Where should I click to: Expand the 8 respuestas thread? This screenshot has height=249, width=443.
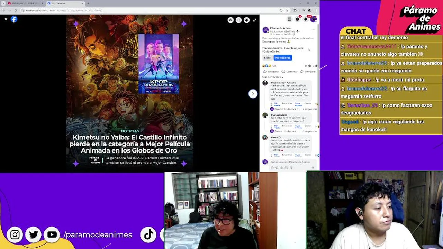click(310, 131)
